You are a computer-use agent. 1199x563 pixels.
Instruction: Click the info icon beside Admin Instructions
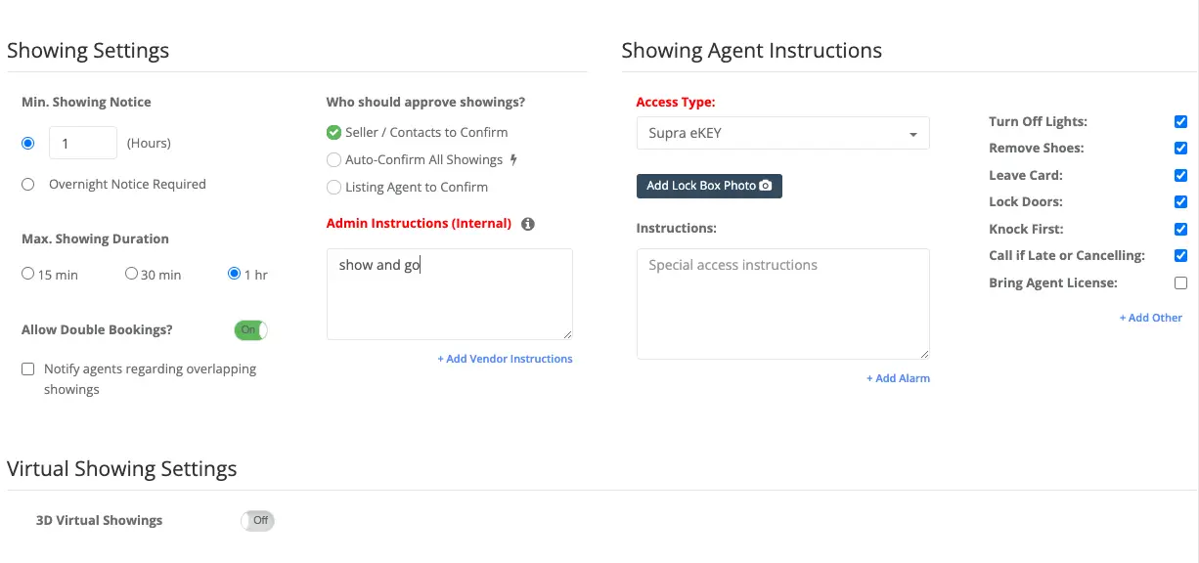tap(528, 224)
